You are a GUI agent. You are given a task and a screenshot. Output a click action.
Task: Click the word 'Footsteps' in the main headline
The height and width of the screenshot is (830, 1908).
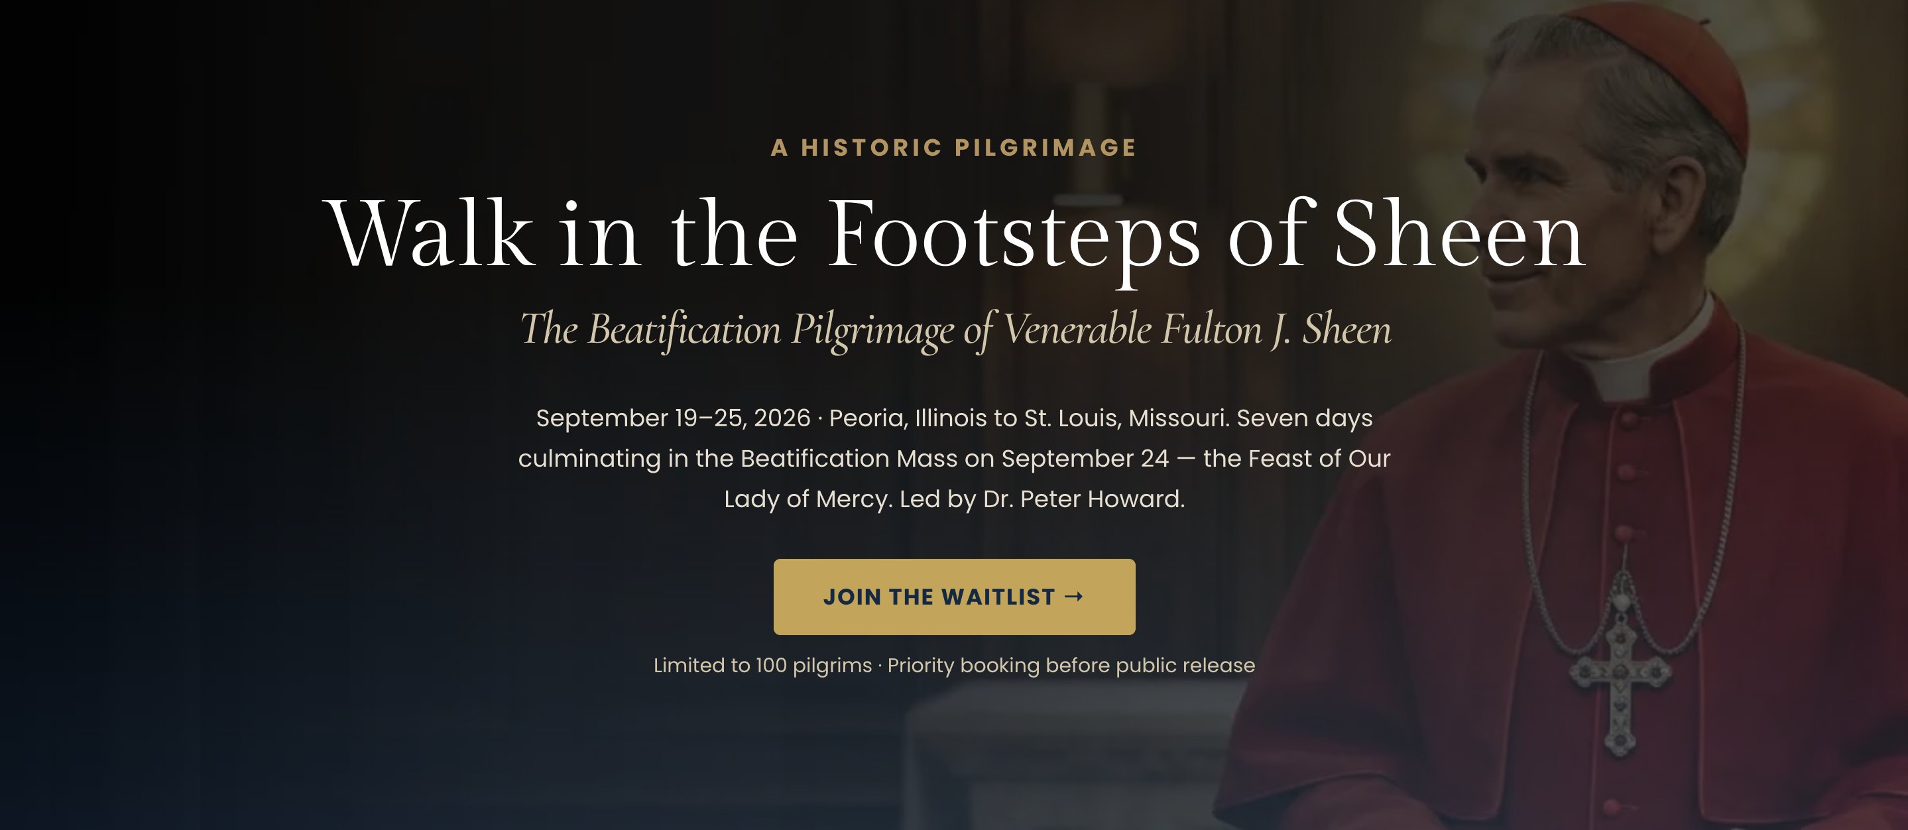coord(1012,234)
